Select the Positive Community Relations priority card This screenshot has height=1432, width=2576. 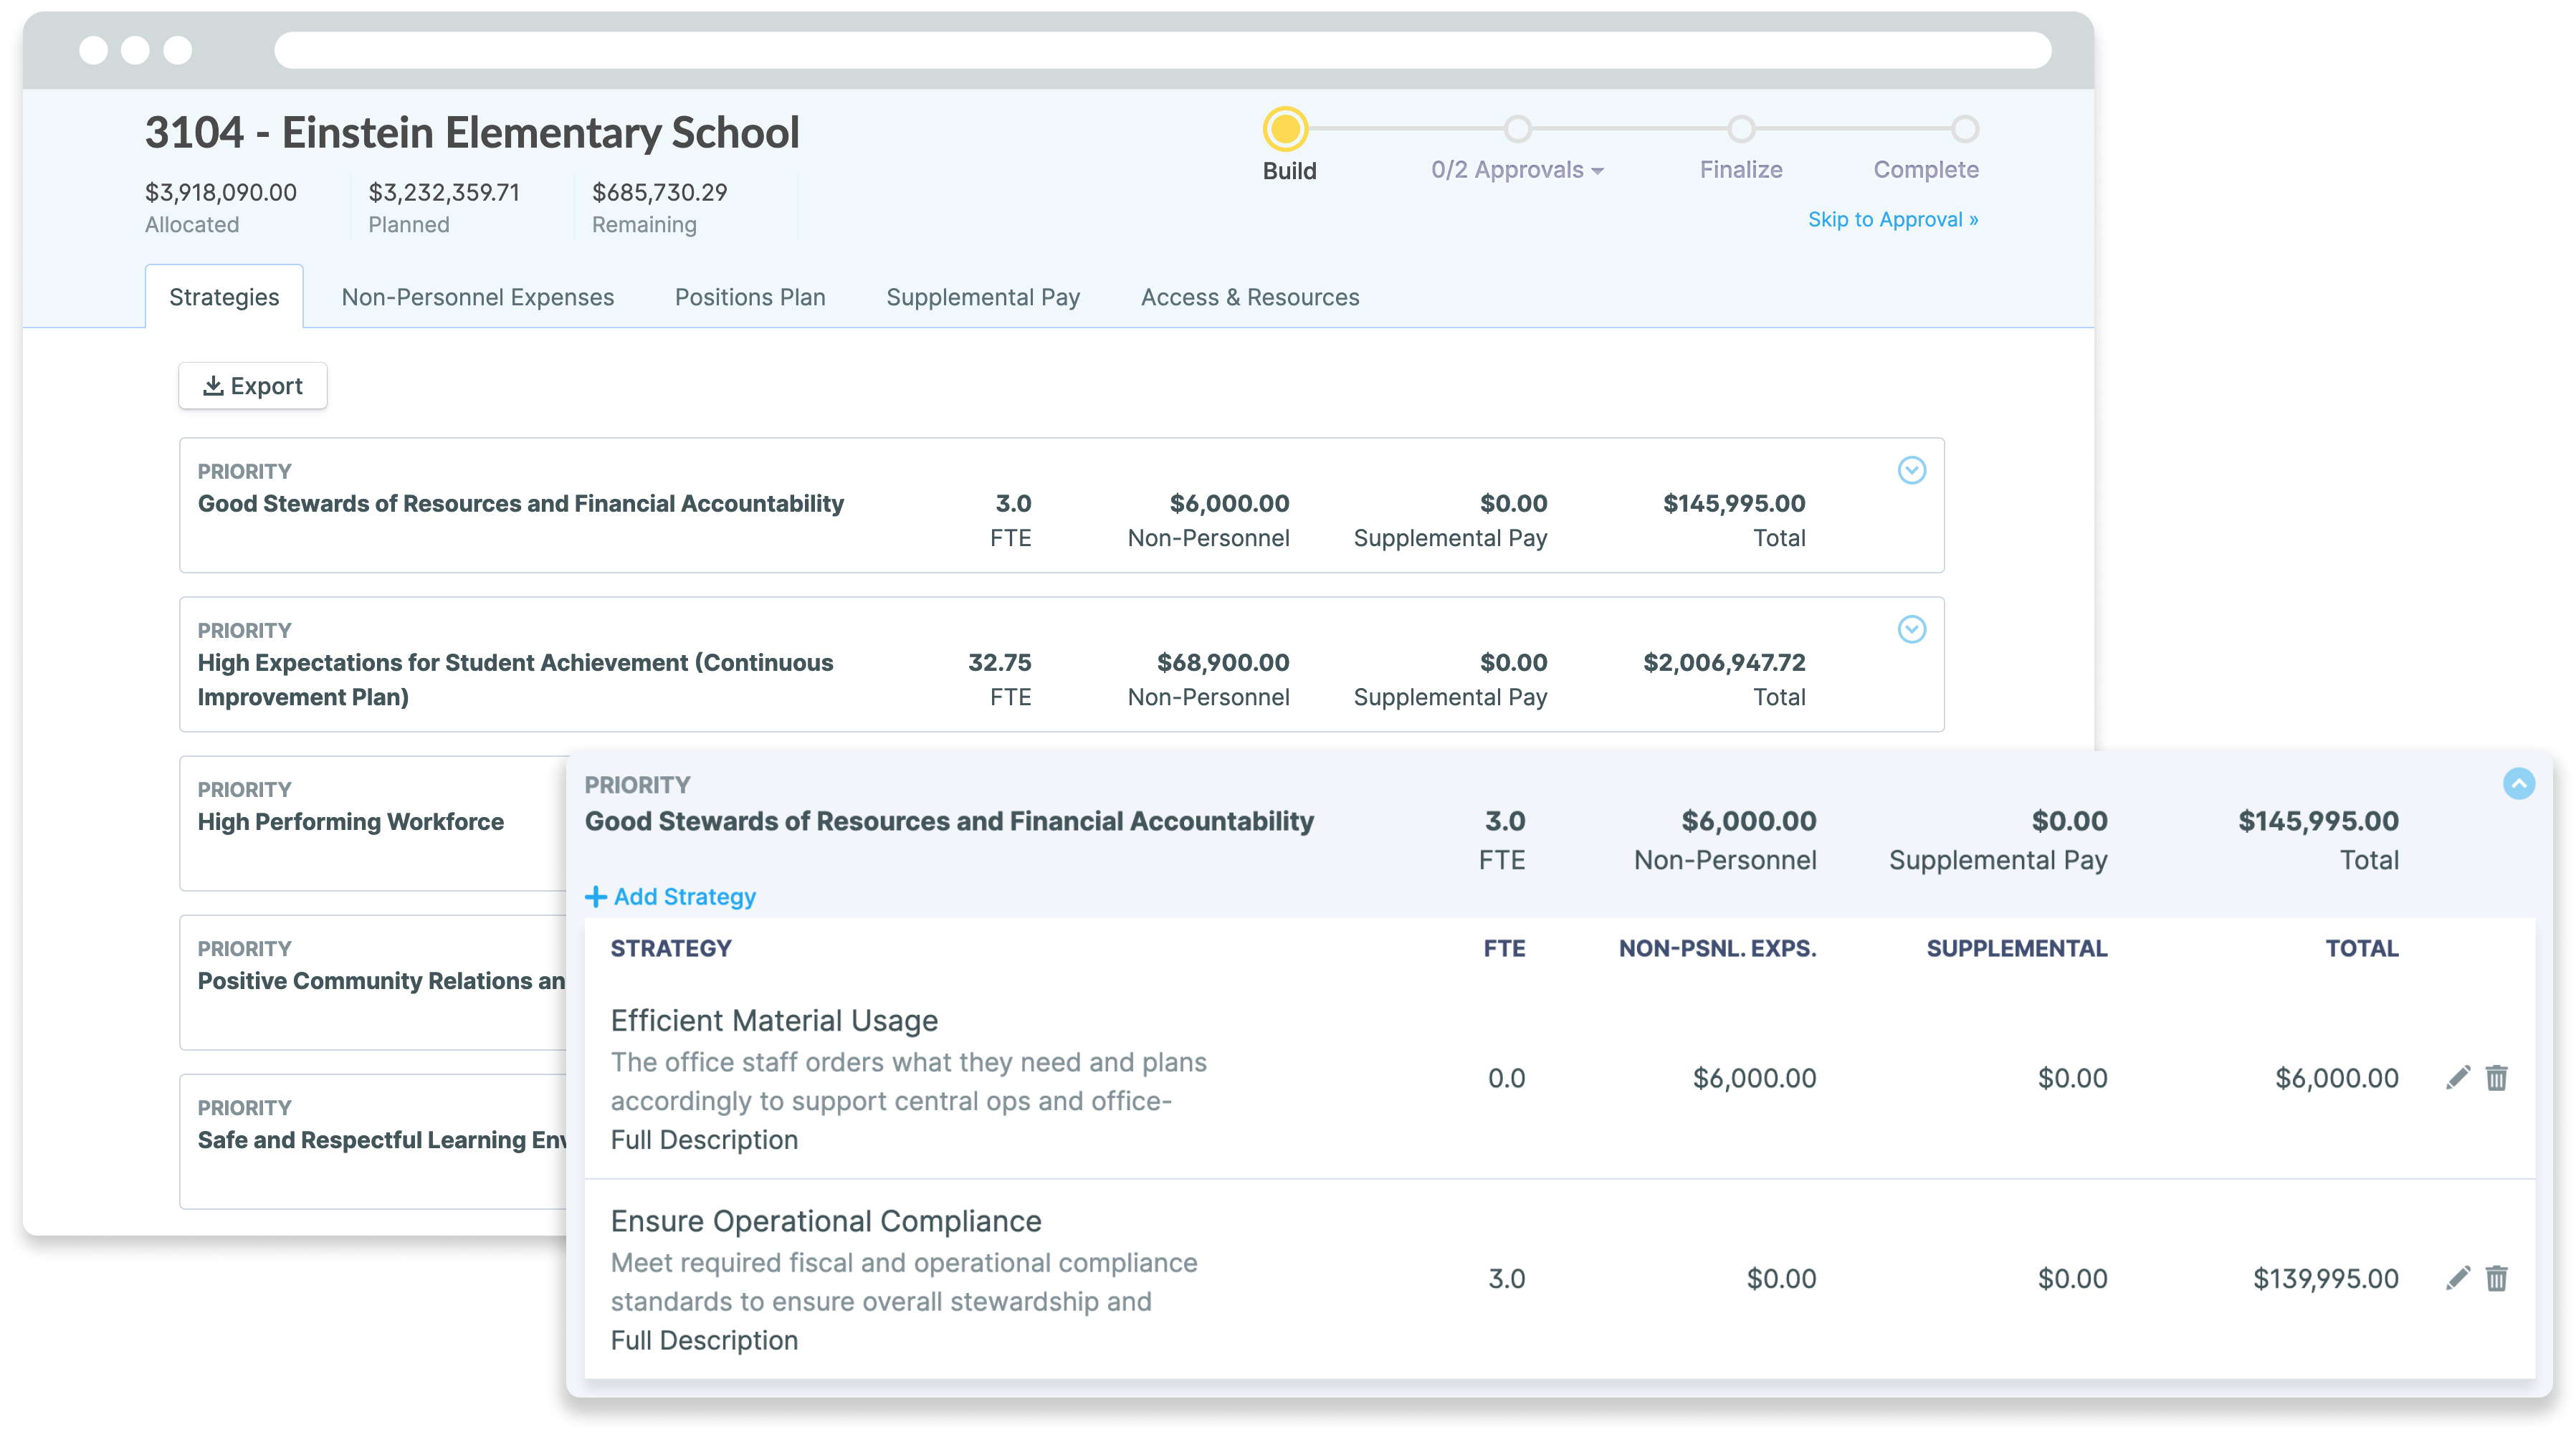(373, 982)
